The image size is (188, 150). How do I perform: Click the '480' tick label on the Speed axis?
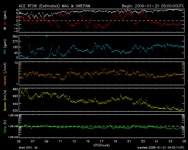click(15, 89)
